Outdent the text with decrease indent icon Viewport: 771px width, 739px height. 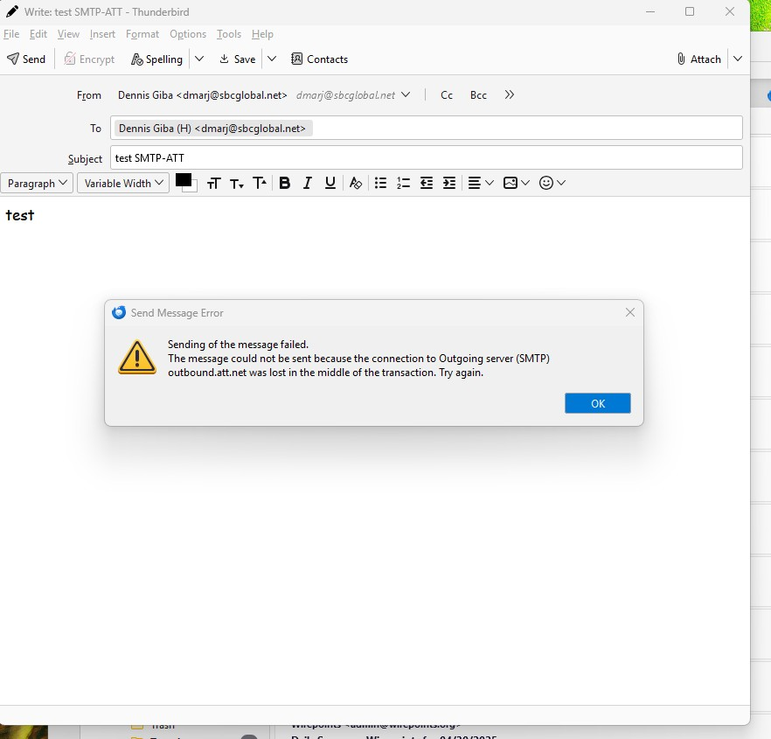pyautogui.click(x=427, y=183)
